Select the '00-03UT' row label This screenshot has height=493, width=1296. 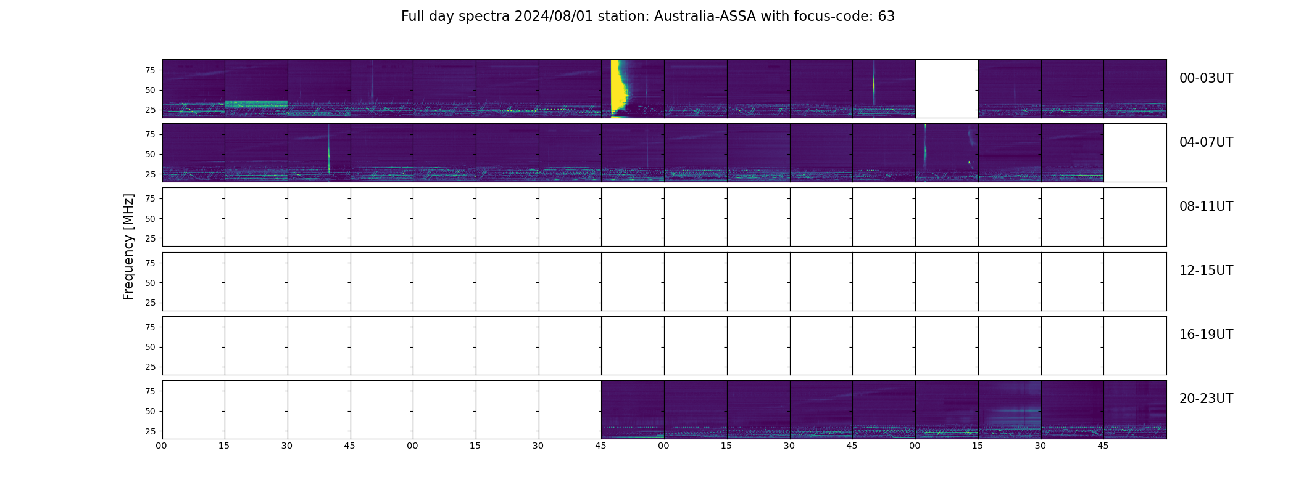point(1206,78)
